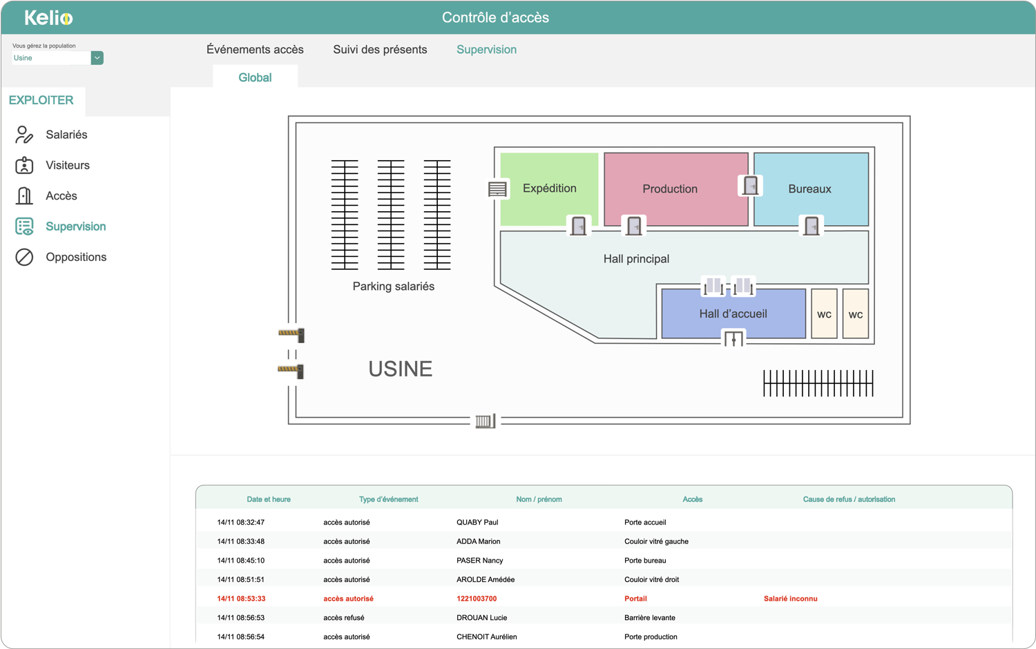Click the Kelio logo

click(x=48, y=18)
